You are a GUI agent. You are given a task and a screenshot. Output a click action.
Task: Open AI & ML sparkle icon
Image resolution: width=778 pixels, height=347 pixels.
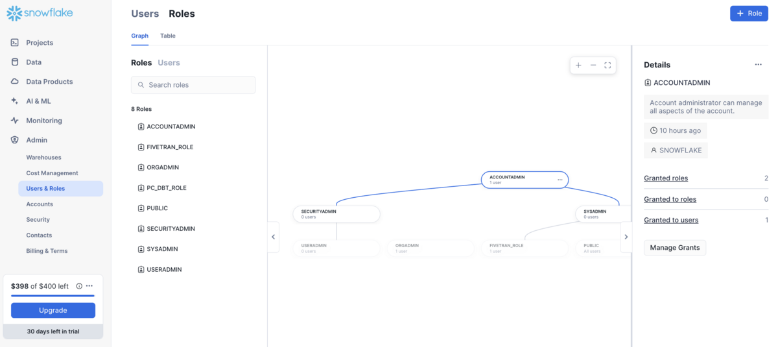pyautogui.click(x=15, y=101)
